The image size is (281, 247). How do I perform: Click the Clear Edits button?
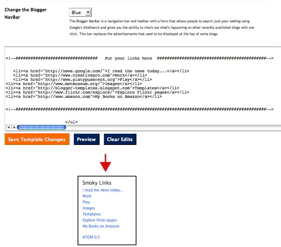(x=120, y=139)
